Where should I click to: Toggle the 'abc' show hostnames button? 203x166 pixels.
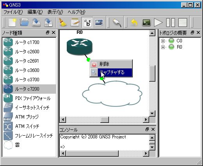tap(87, 23)
